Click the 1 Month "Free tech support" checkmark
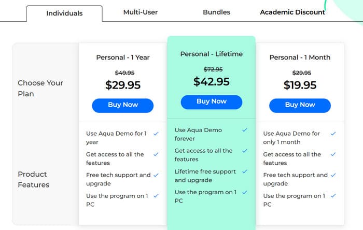Viewport: 363px width, 230px height. tap(333, 175)
